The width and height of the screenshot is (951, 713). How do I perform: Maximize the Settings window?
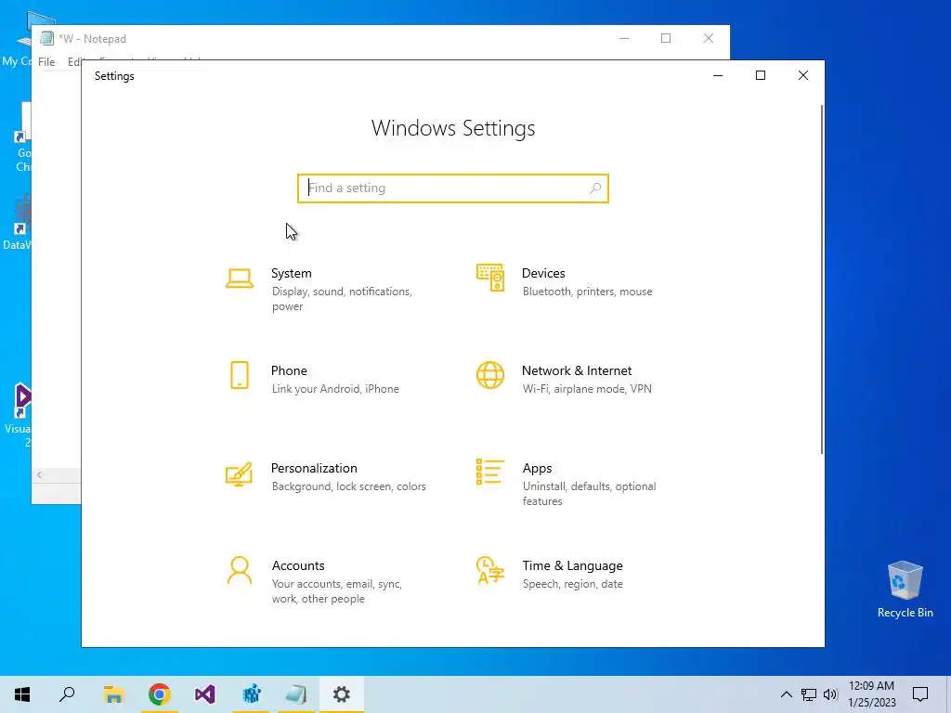coord(761,75)
